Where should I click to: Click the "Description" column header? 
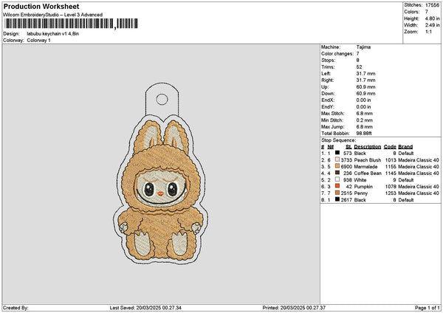point(367,147)
